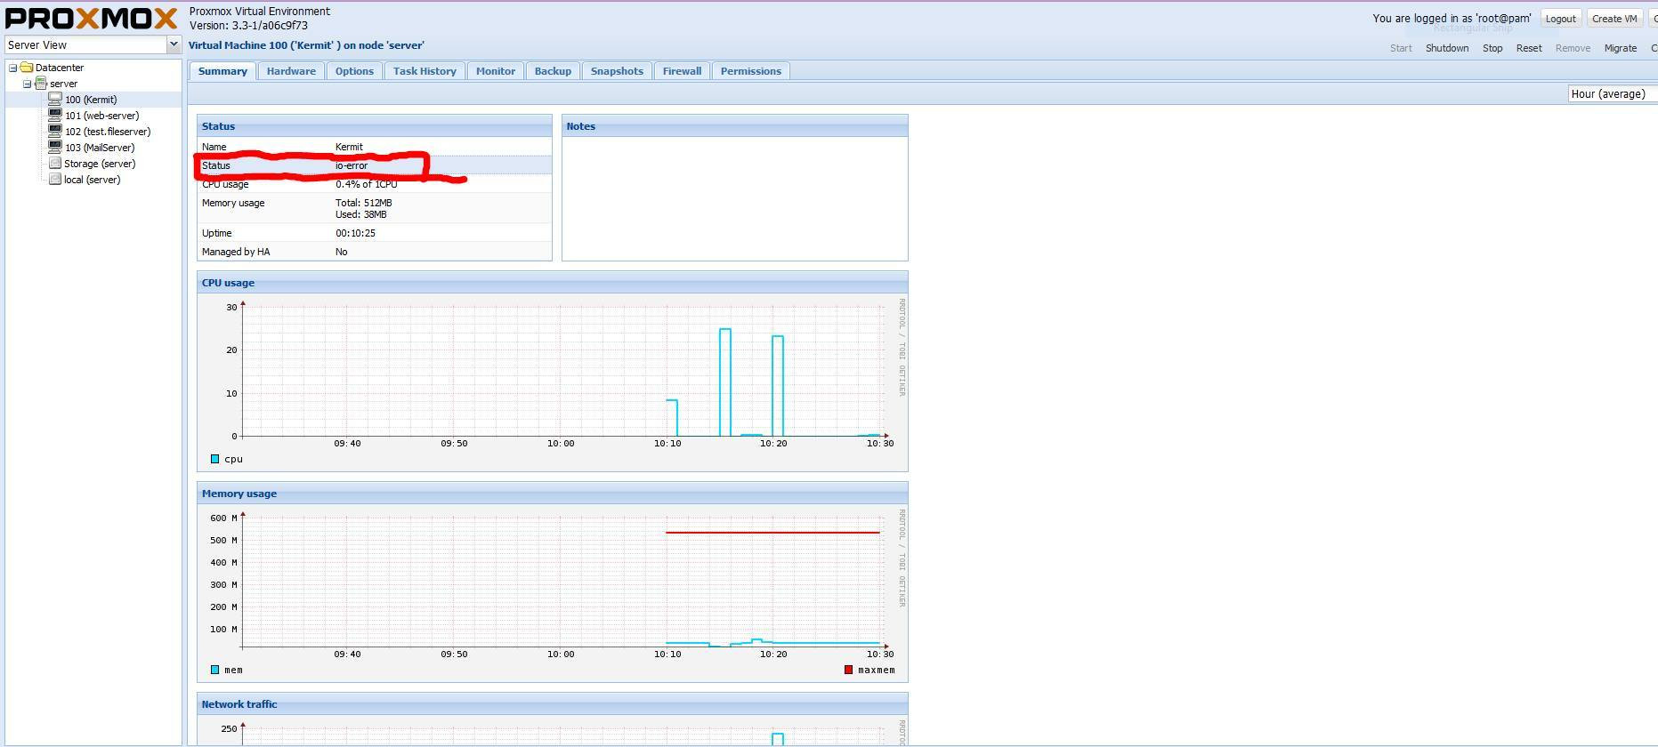Screen dimensions: 1658x747
Task: Click the red maxmem legend swatch
Action: coord(848,670)
